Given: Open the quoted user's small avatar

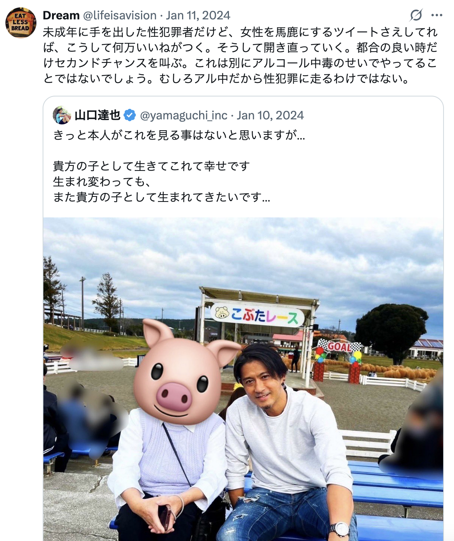Looking at the screenshot, I should (x=62, y=115).
